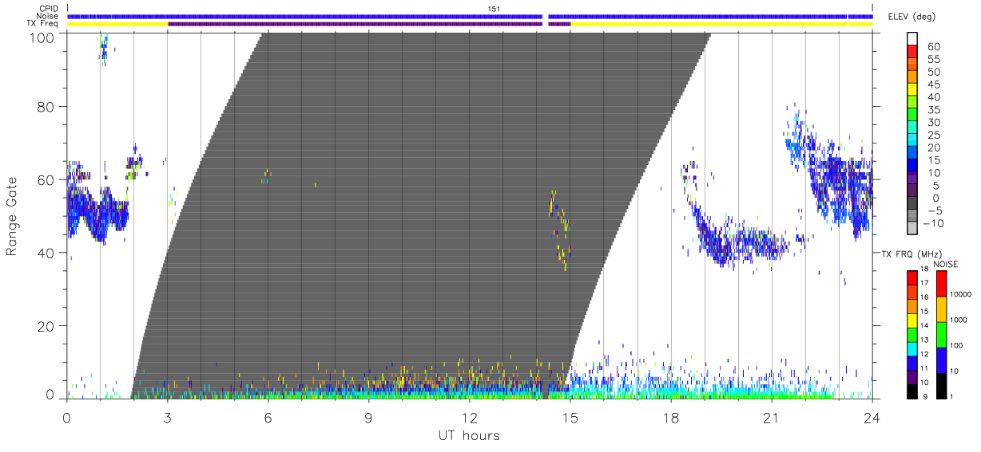Pick the black bottom segment of TX FRQ bar
The height and width of the screenshot is (452, 981).
[x=912, y=391]
